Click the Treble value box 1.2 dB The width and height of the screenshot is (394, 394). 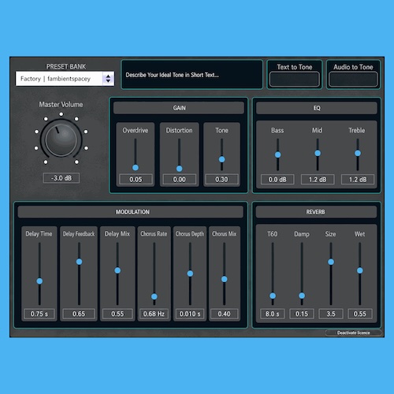point(358,180)
